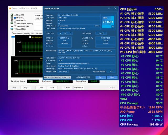Click the Preferences button
Image resolution: width=168 pixels, height=135 pixels.
79,88
